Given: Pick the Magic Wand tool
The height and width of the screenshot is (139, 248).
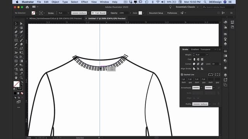Looking at the screenshot, I should [x=16, y=28].
